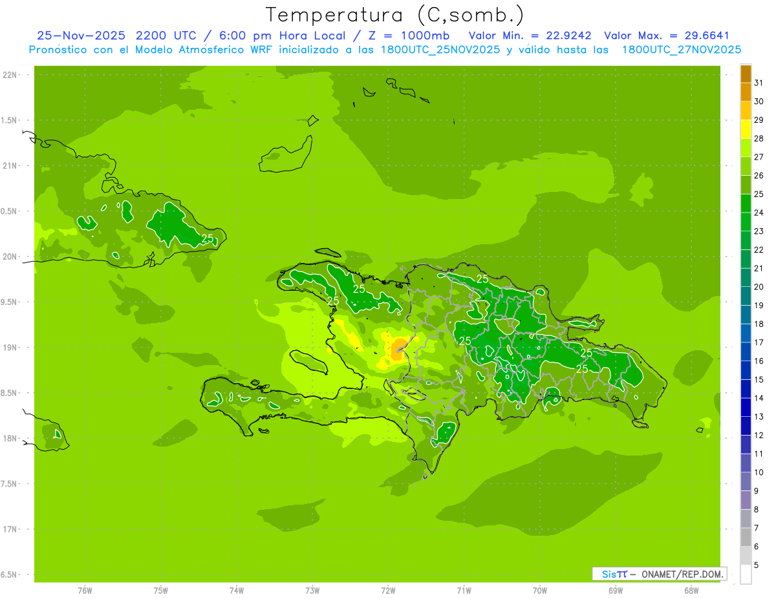Select 'Valor Min. = 22.9242' value
Screen dimensions: 776x599
coord(530,36)
